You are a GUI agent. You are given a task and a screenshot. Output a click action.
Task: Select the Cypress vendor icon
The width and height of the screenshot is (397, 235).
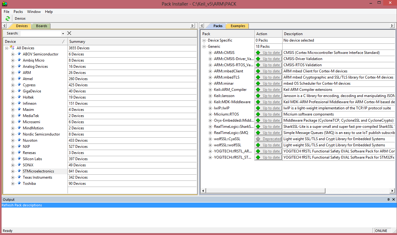[x=19, y=85]
